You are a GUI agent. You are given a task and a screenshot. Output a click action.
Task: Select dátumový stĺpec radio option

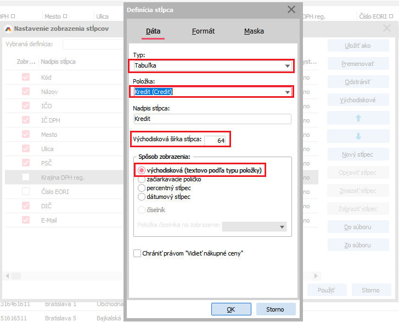[x=142, y=197]
